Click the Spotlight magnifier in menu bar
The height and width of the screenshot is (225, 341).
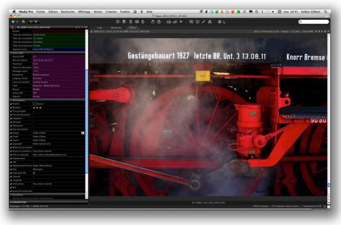pyautogui.click(x=326, y=12)
